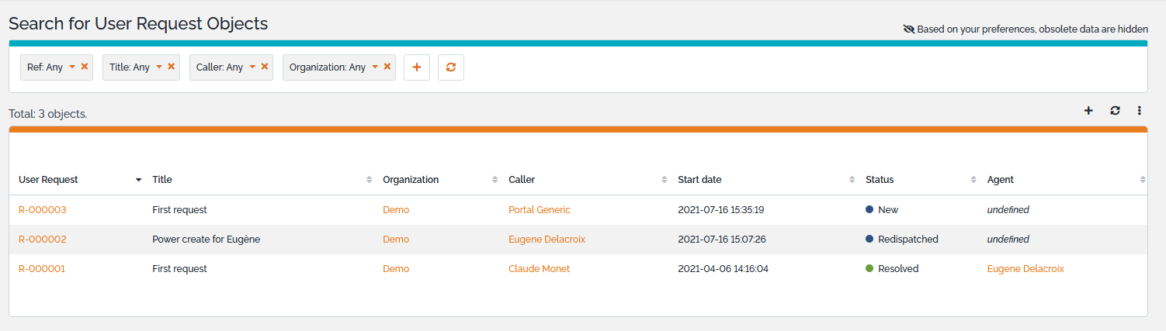Screen dimensions: 1166x331
Task: Expand the Ref: Any filter dropdown
Action: [72, 67]
